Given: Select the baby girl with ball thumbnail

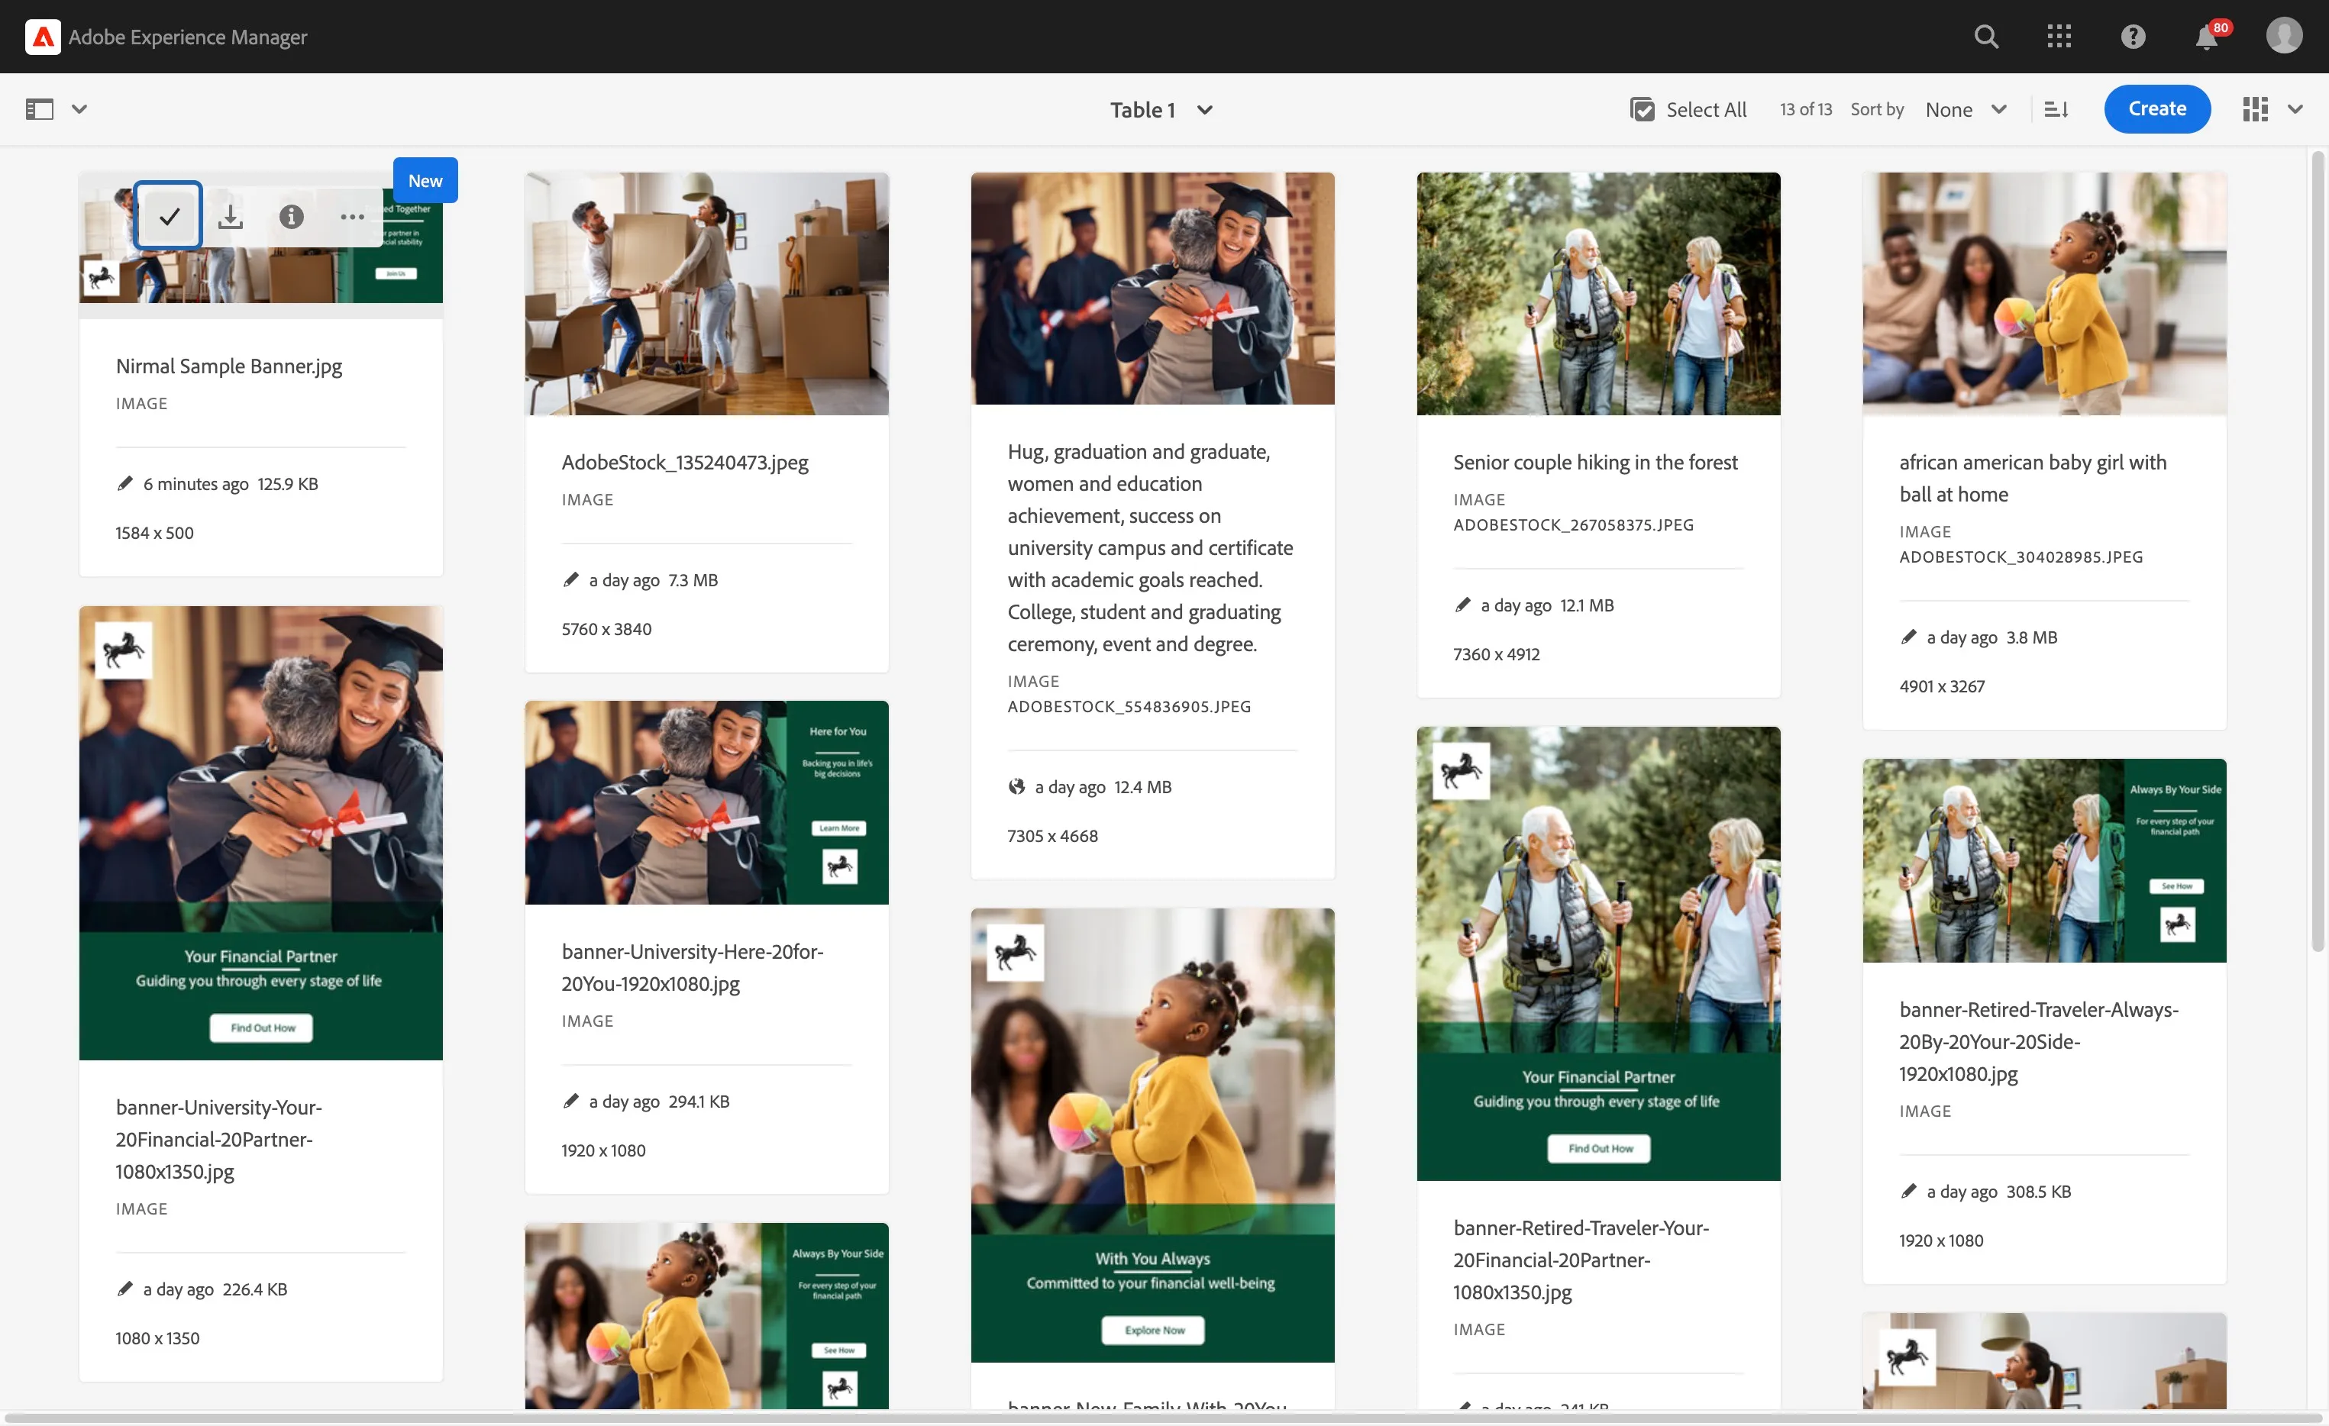Looking at the screenshot, I should pos(2043,294).
